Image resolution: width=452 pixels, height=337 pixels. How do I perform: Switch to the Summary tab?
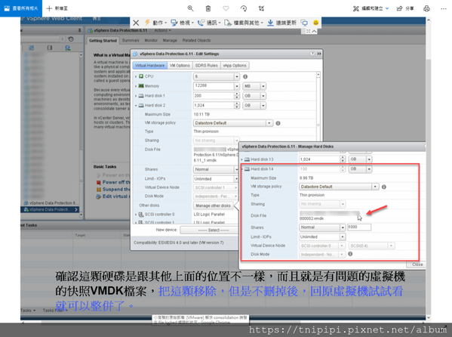[131, 41]
